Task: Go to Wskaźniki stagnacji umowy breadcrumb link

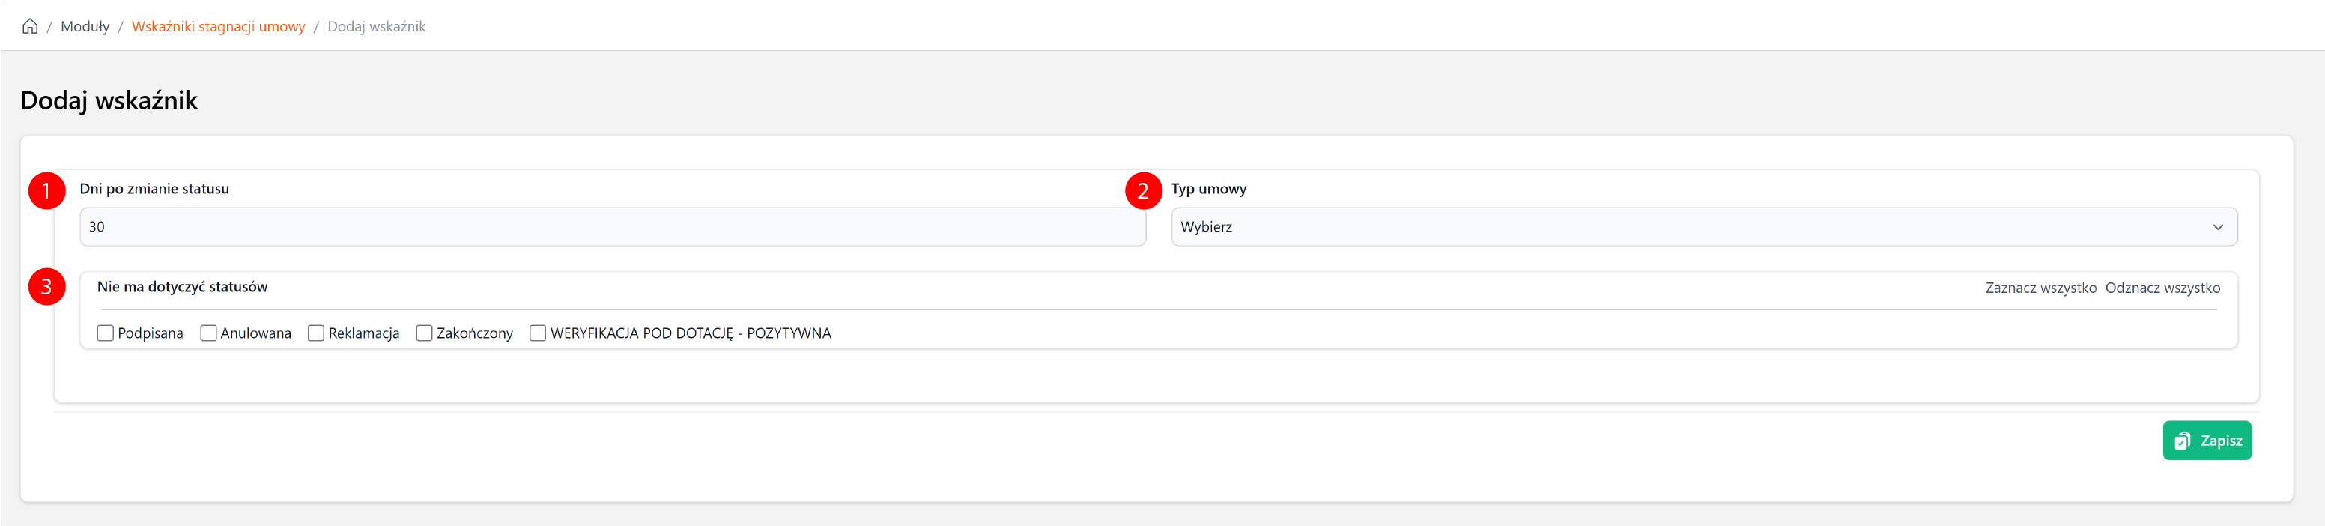Action: [x=219, y=27]
